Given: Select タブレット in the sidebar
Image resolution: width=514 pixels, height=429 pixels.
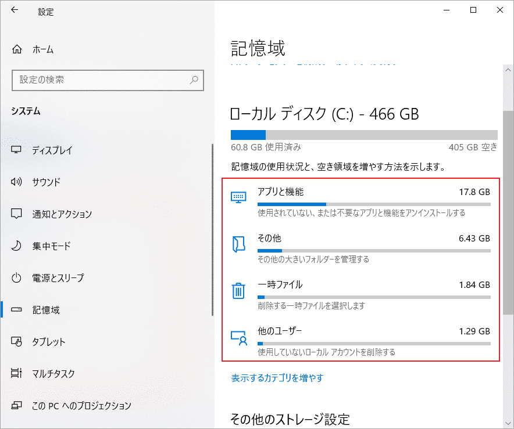Looking at the screenshot, I should [x=49, y=342].
